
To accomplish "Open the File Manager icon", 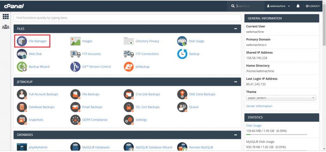I will pos(22,41).
